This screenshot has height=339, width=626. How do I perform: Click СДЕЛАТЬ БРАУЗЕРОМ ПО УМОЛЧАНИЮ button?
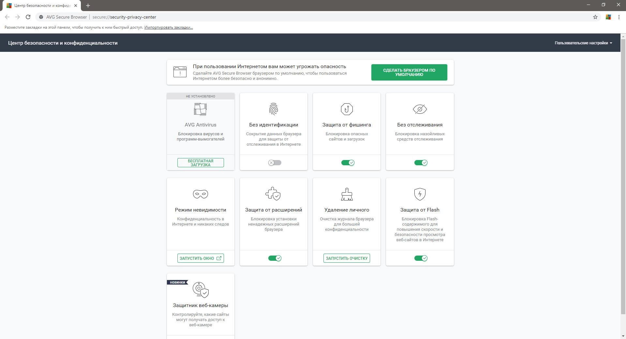click(x=409, y=72)
